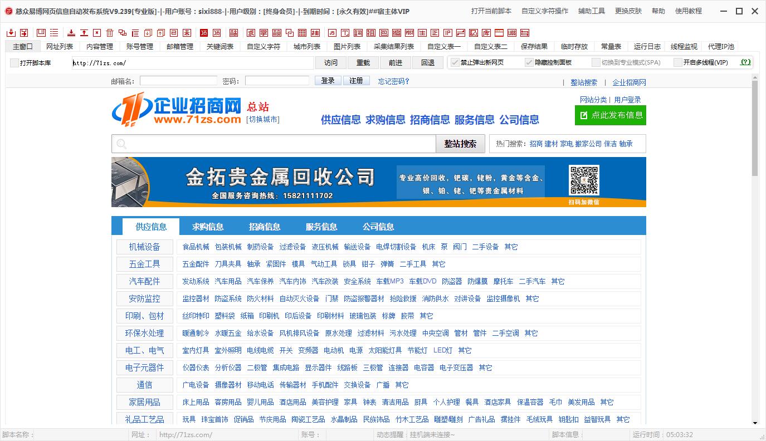Click the 回退 back button
Image resolution: width=766 pixels, height=441 pixels.
pyautogui.click(x=428, y=63)
